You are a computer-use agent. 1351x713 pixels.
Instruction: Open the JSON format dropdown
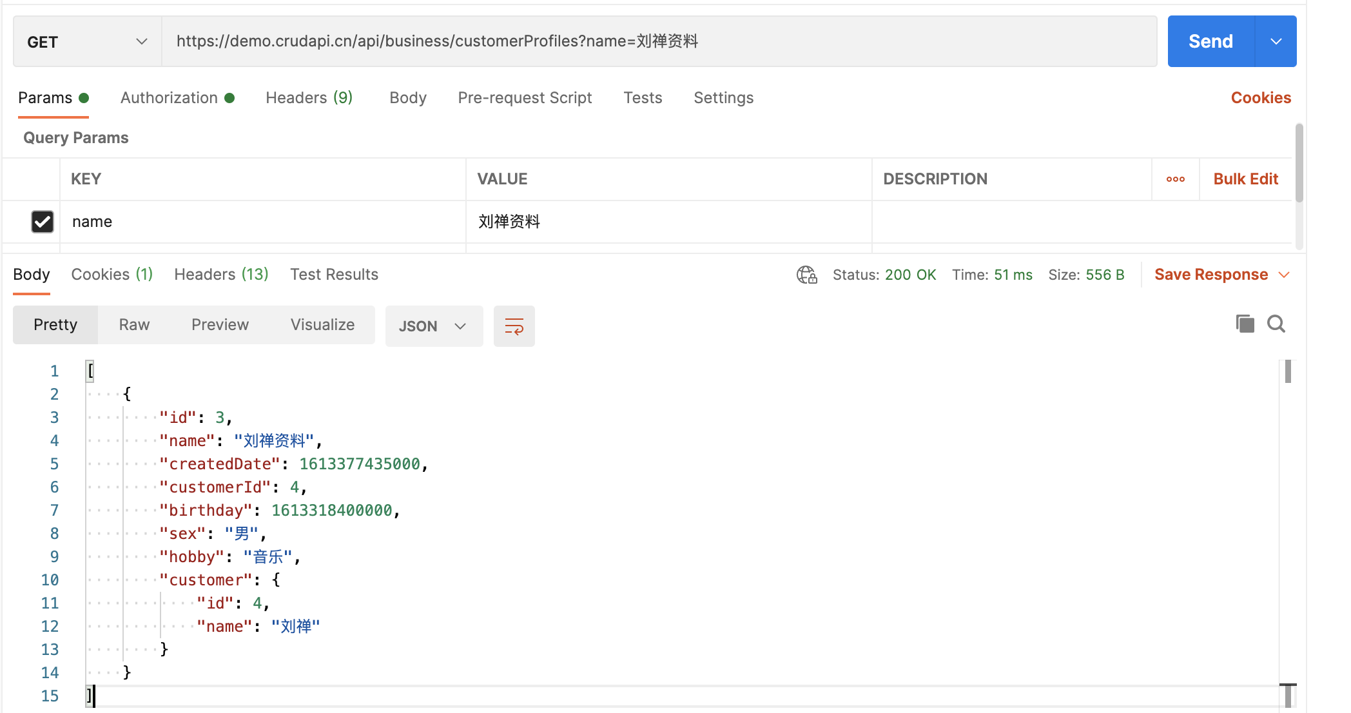(433, 326)
